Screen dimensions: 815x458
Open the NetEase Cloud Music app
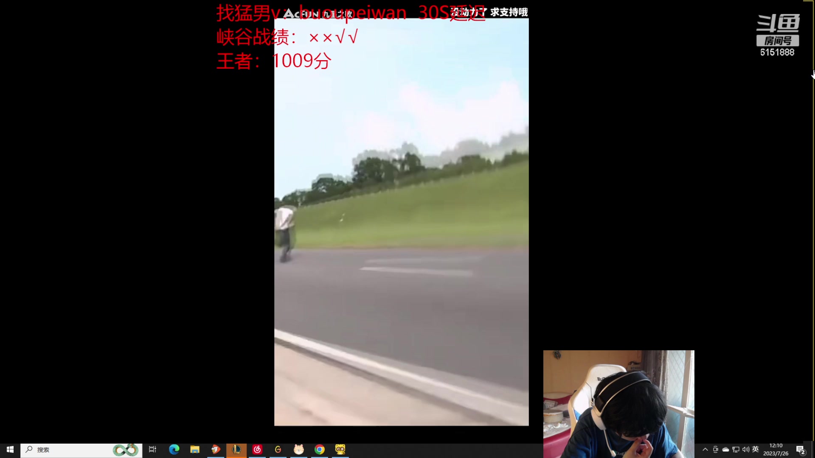tap(257, 450)
